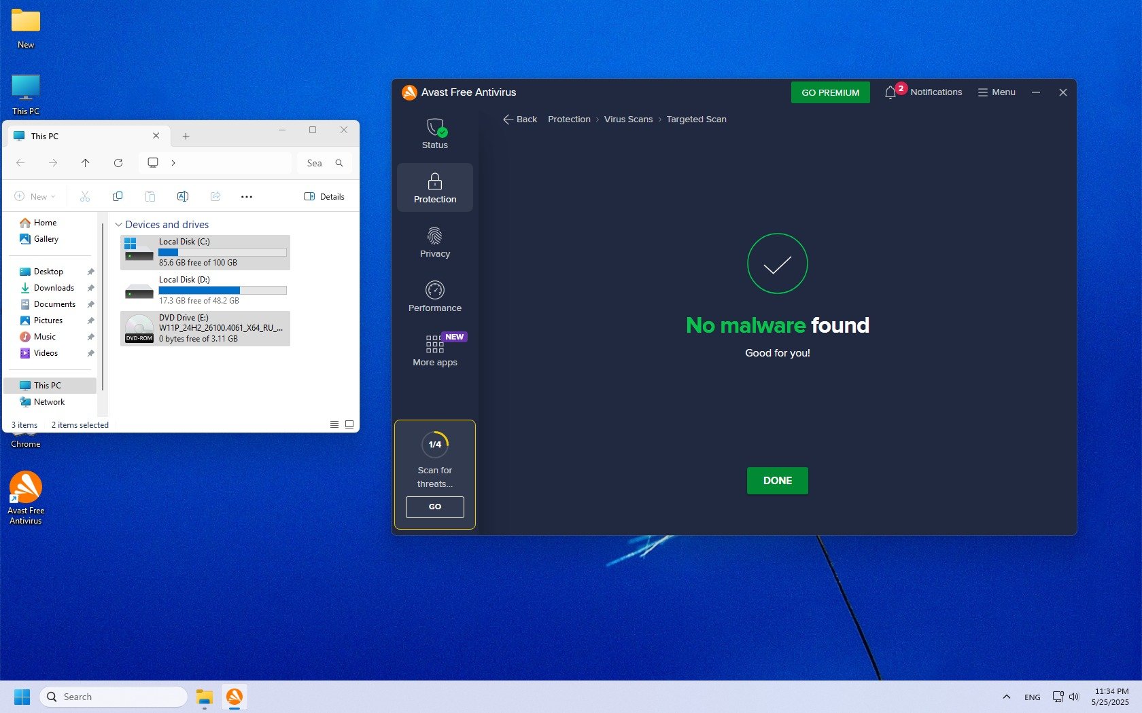Open Home in navigation pane
This screenshot has width=1142, height=713.
(x=45, y=223)
